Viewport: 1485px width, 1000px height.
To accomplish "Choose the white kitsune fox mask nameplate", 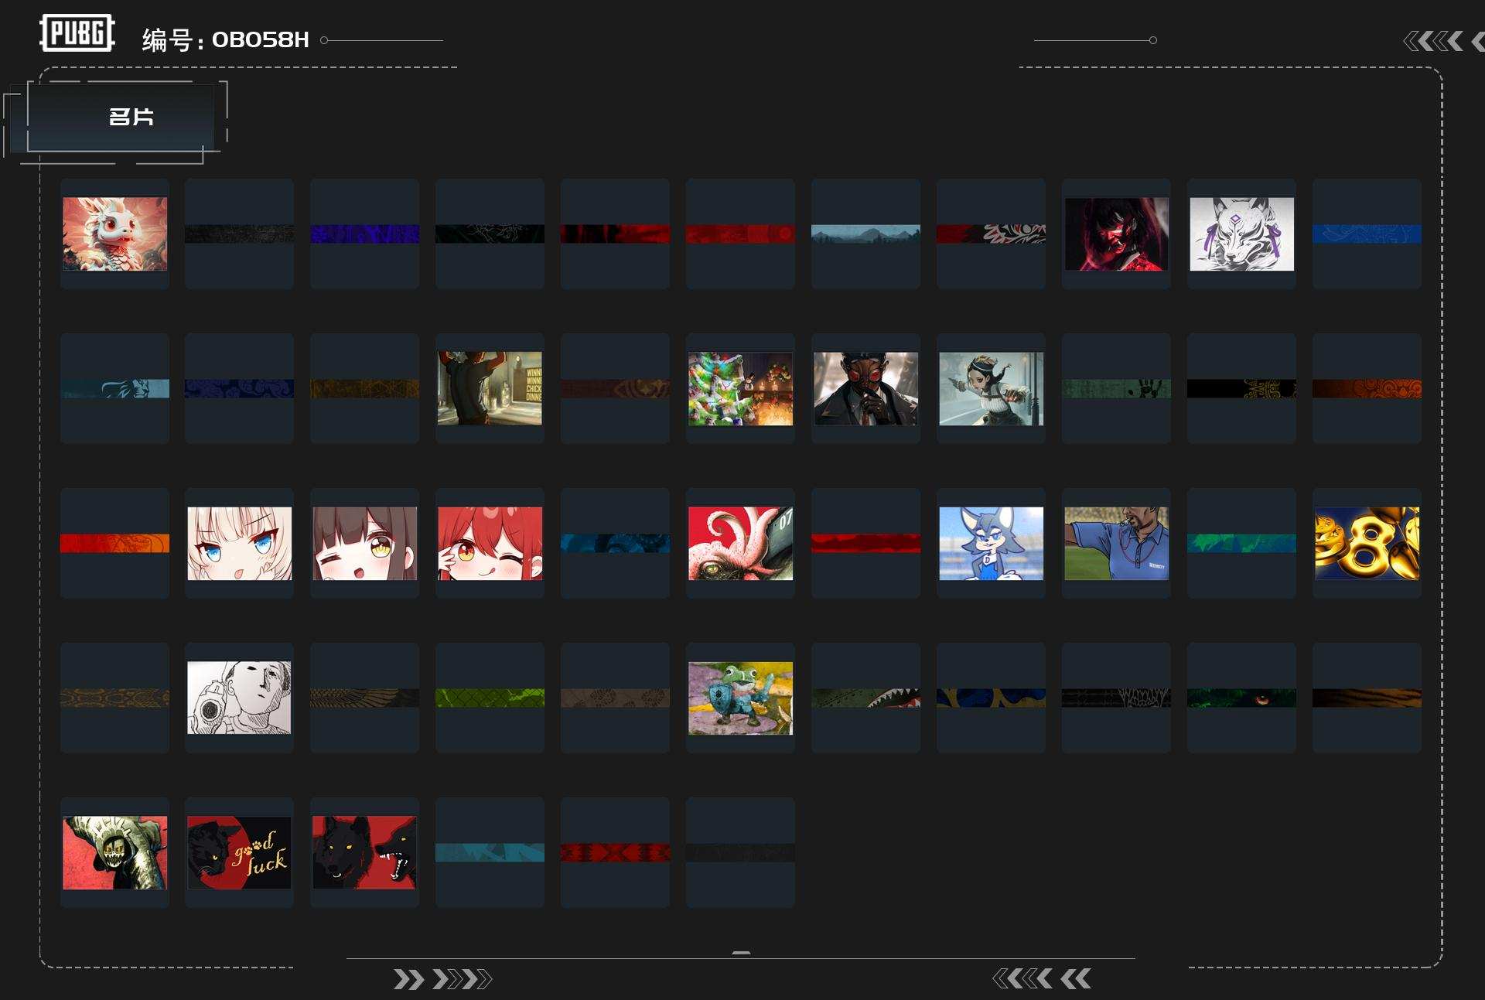I will click(1242, 234).
